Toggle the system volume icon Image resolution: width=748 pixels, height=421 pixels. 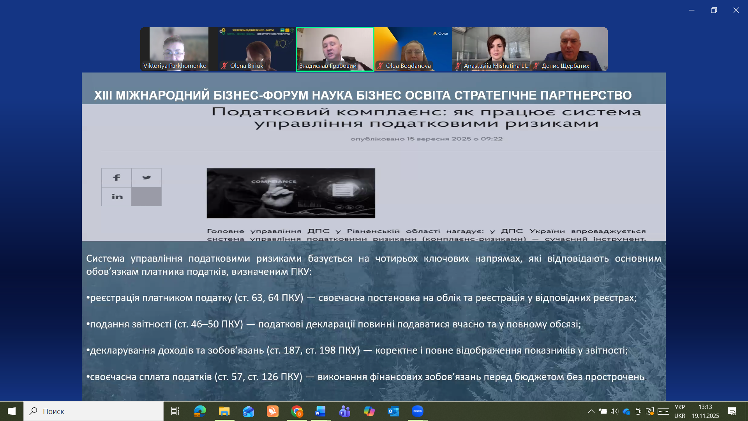(x=614, y=411)
